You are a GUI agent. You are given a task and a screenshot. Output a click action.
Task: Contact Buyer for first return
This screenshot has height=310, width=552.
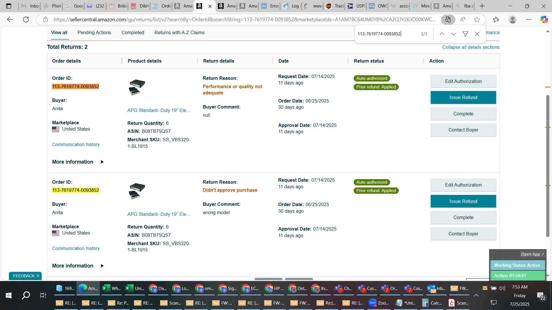463,130
